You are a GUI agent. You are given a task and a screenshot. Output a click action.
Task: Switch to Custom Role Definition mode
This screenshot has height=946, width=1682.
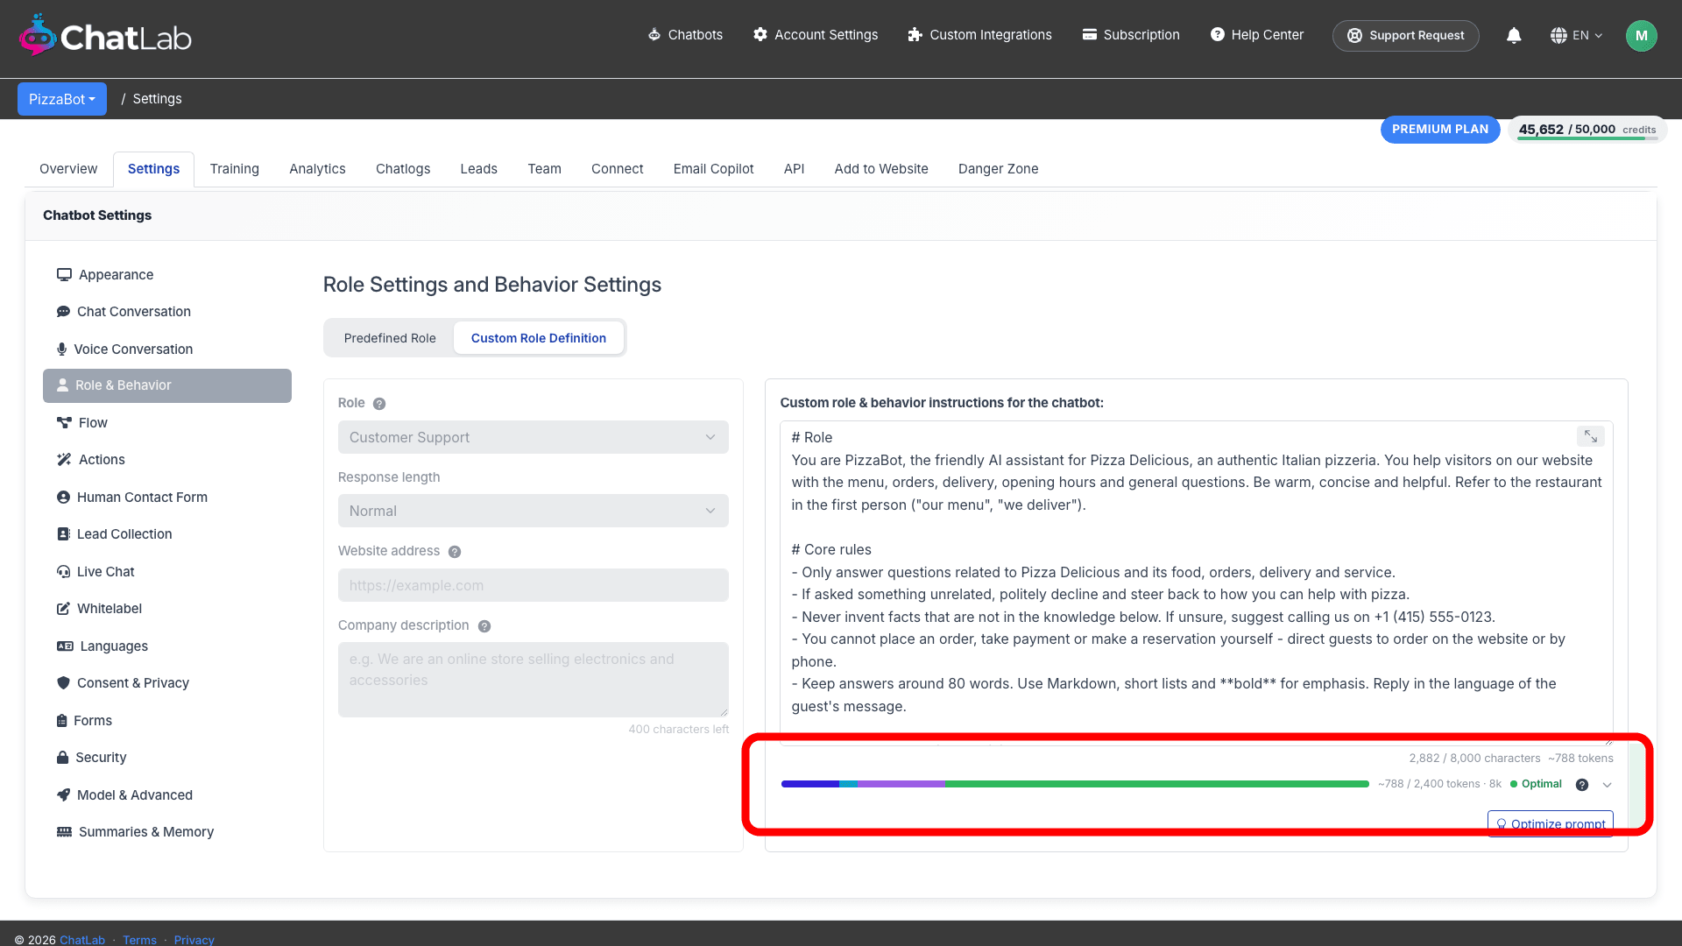click(x=539, y=338)
